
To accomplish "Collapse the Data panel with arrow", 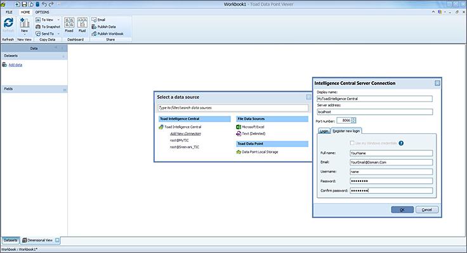I will click(56, 48).
